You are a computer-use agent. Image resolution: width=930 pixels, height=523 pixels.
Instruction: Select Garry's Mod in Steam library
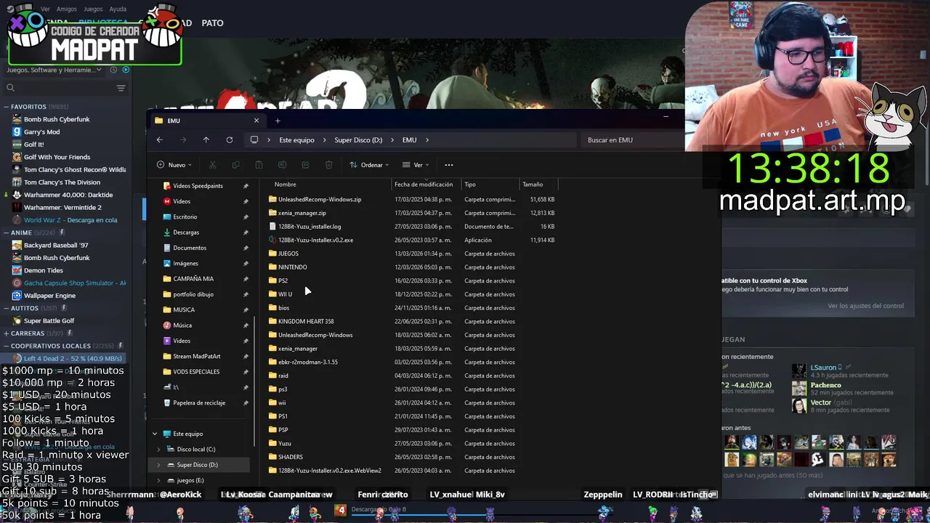(41, 131)
